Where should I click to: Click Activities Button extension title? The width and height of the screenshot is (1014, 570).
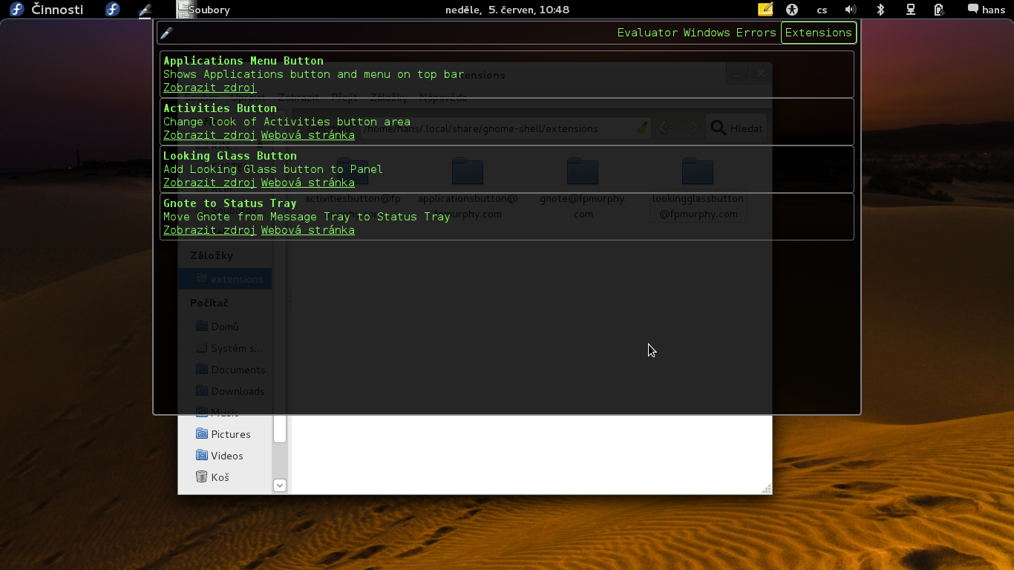click(x=220, y=108)
